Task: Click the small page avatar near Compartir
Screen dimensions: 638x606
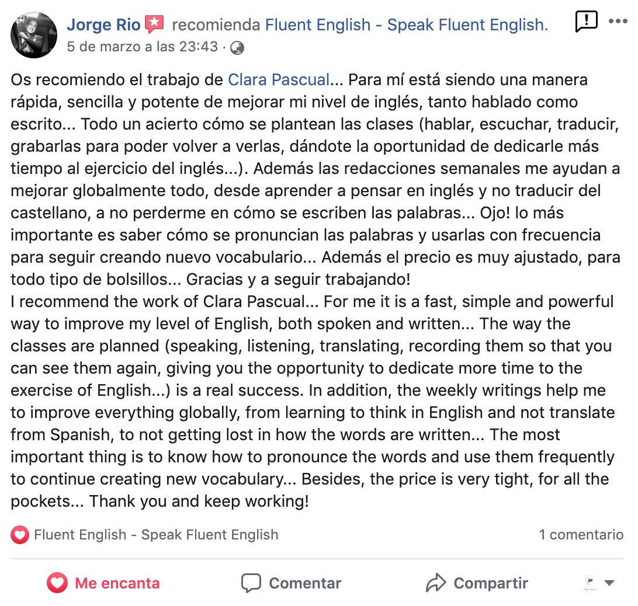Action: 590,583
